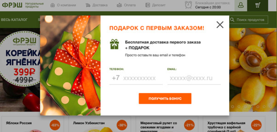This screenshot has width=277, height=132.
Task: Open the Яблоки Россия product link
Action: (x=19, y=123)
